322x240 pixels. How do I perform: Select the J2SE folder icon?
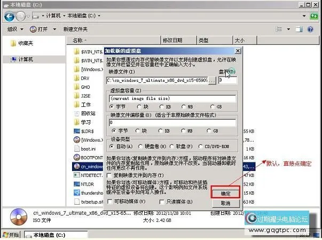[x=76, y=96]
